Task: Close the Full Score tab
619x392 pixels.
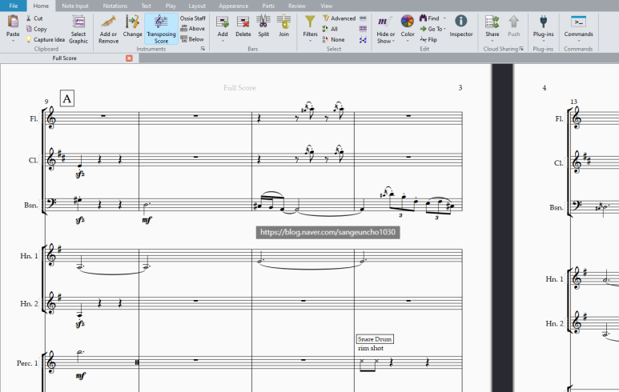Action: coord(129,58)
